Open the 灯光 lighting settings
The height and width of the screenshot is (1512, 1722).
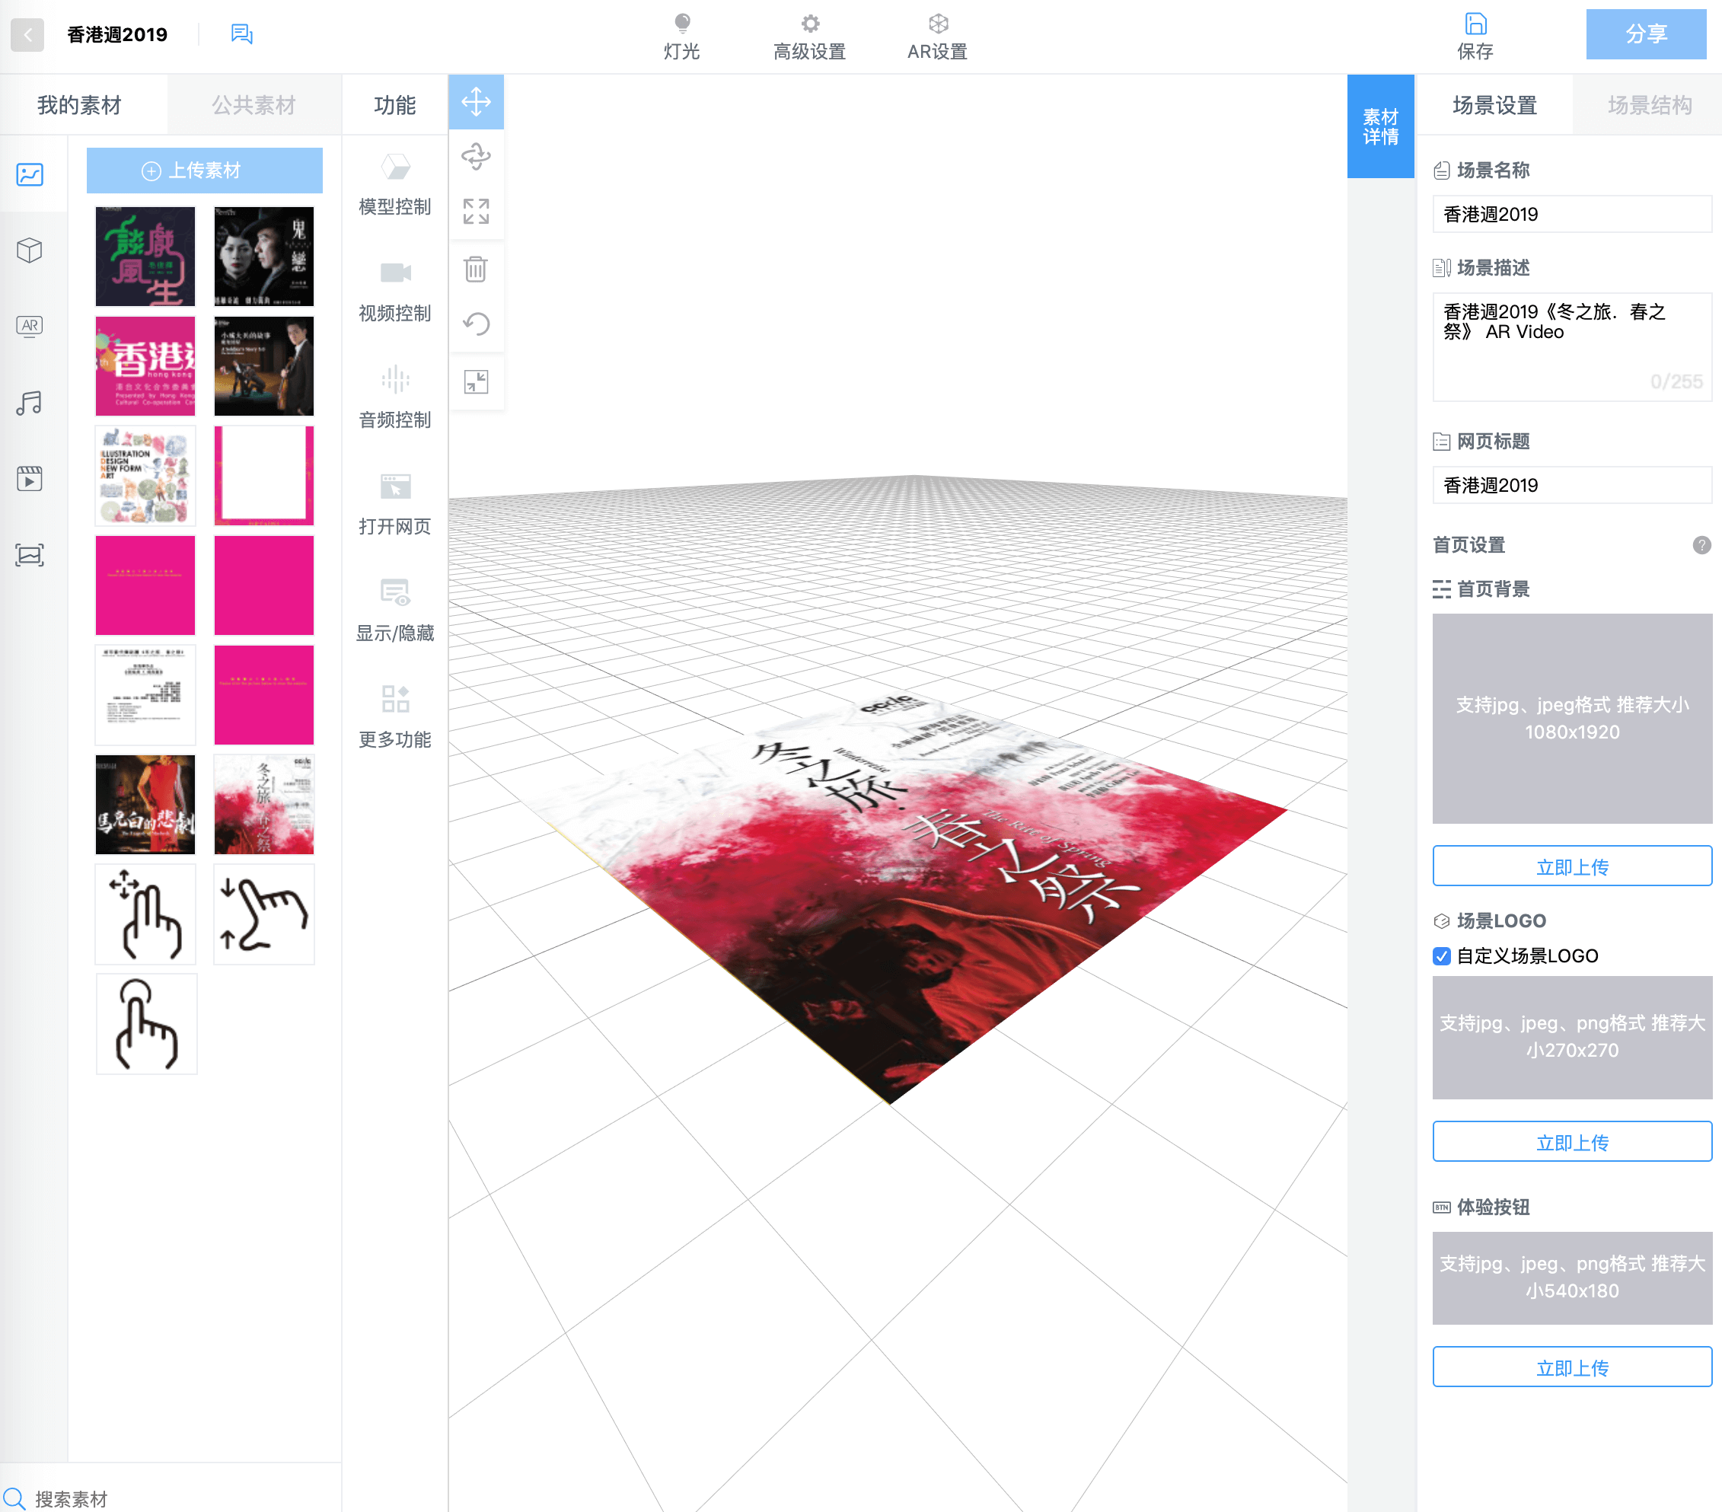click(681, 37)
